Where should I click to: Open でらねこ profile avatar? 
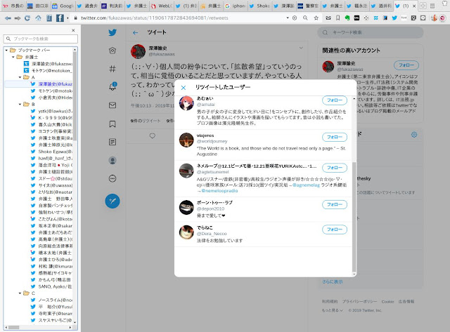pyautogui.click(x=186, y=232)
